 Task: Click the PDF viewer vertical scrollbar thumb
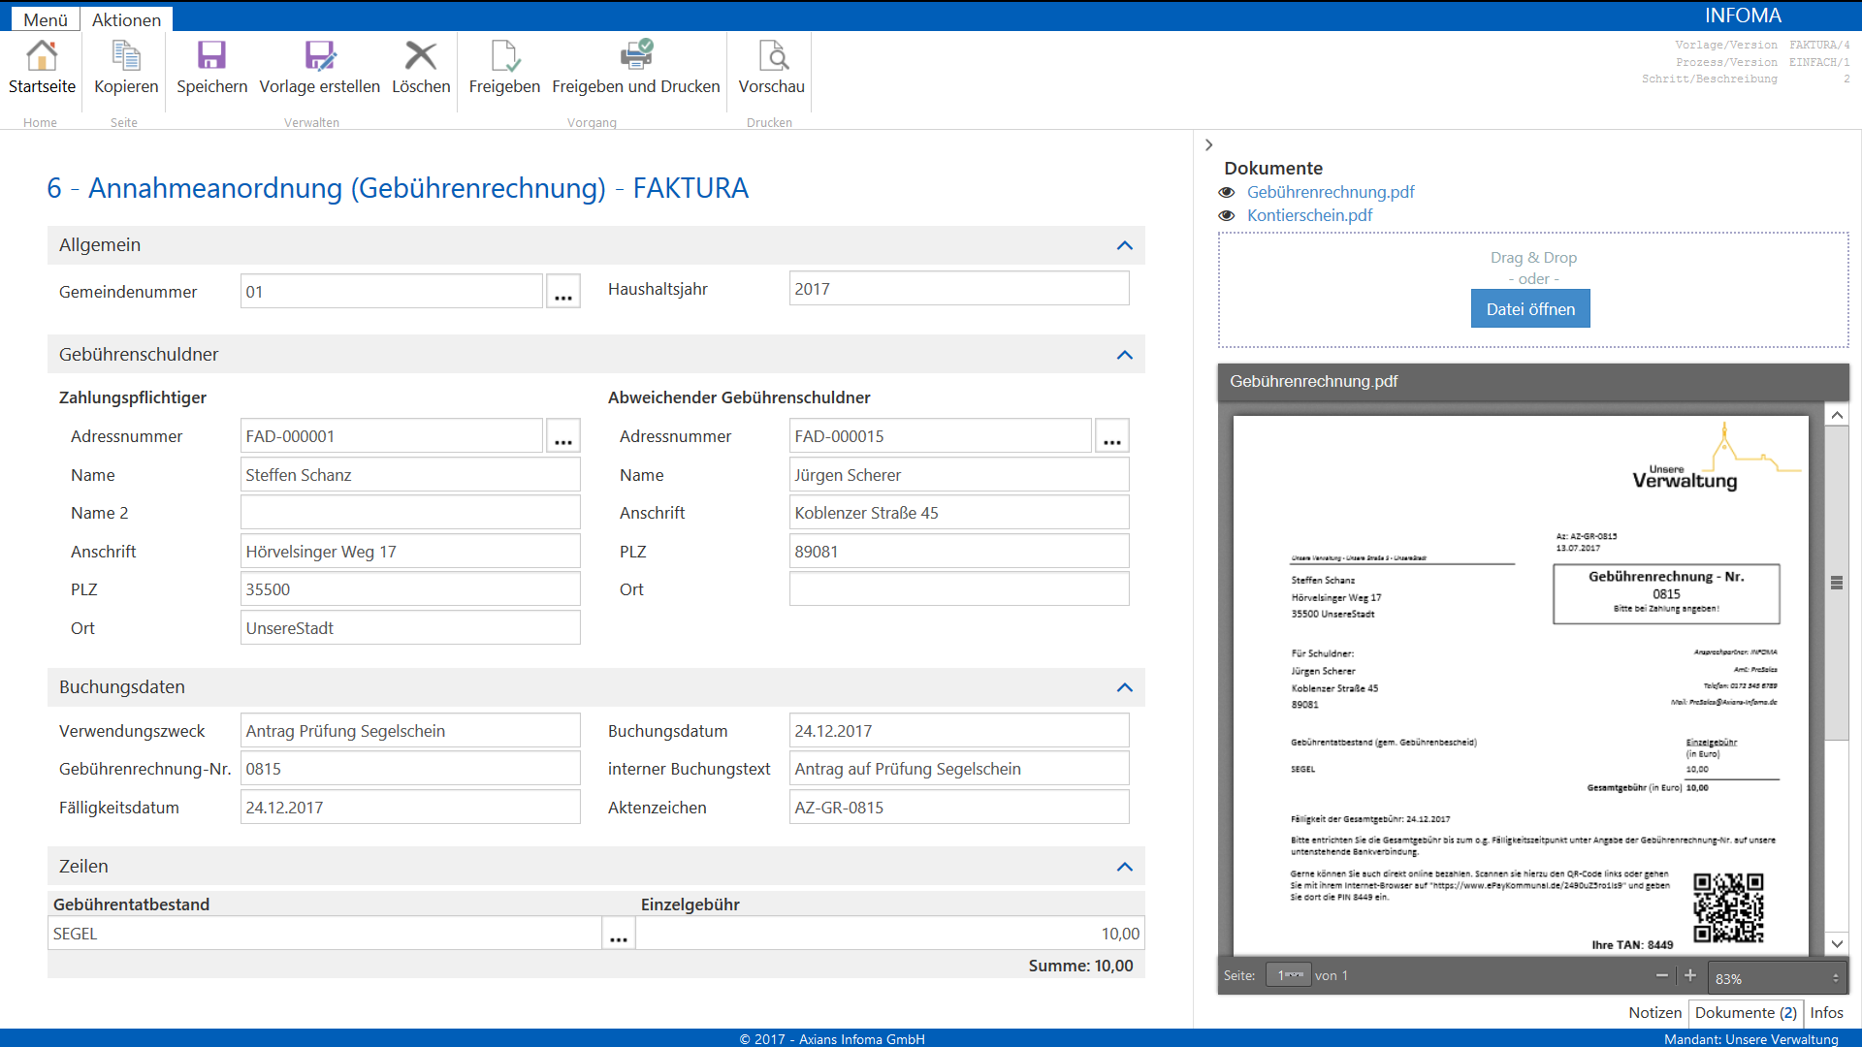pyautogui.click(x=1837, y=583)
